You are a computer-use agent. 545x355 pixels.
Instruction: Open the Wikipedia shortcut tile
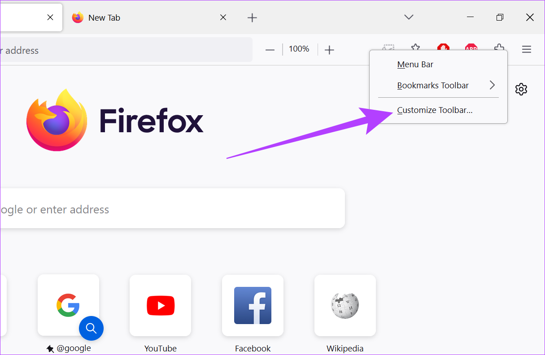coord(345,306)
